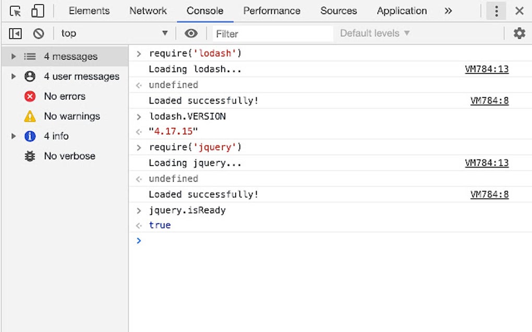Toggle the live expression eye icon
The height and width of the screenshot is (332, 532).
click(x=191, y=33)
